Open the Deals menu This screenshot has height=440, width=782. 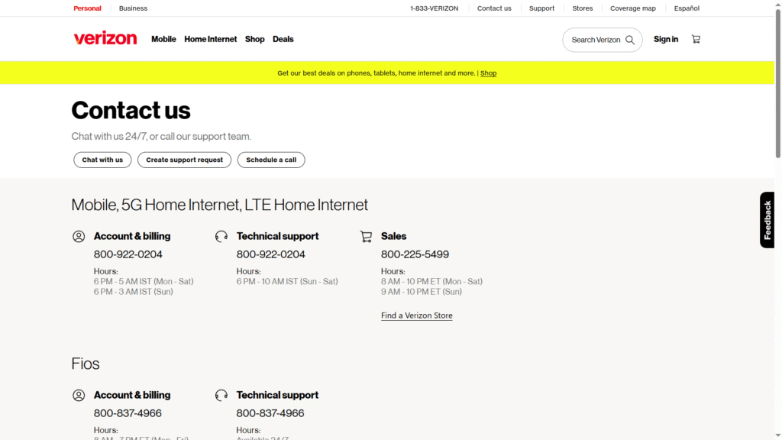tap(283, 39)
